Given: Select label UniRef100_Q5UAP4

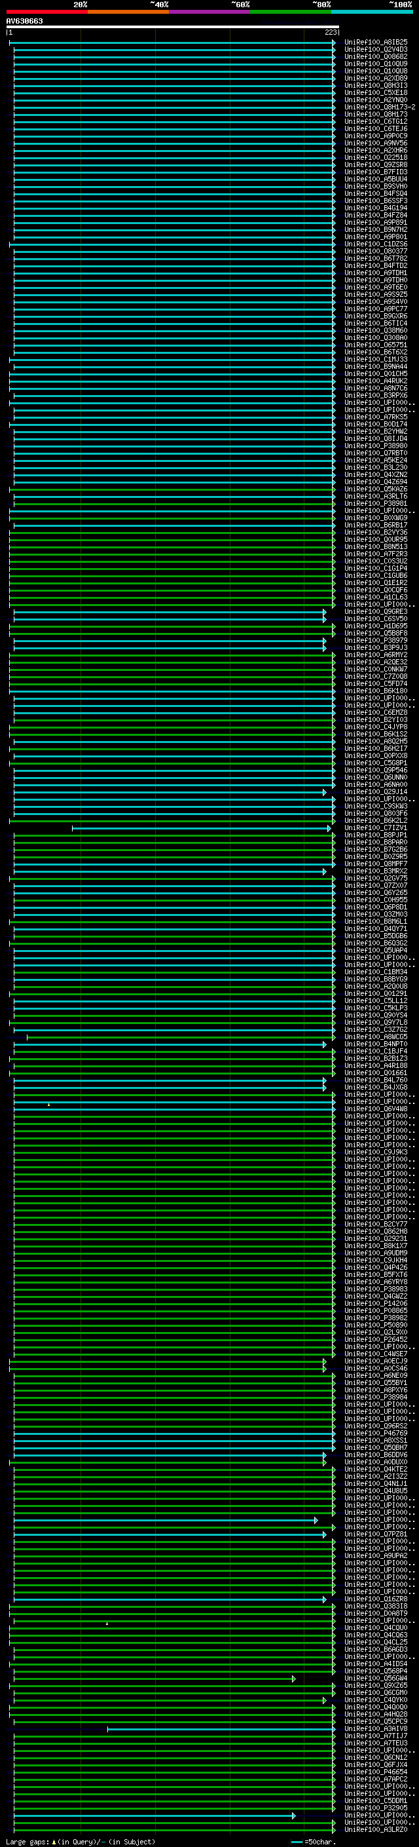Looking at the screenshot, I should [x=376, y=951].
